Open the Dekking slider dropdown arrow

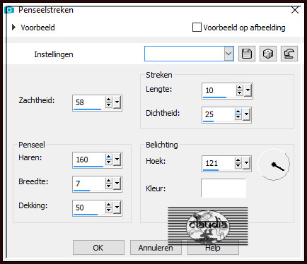(117, 208)
